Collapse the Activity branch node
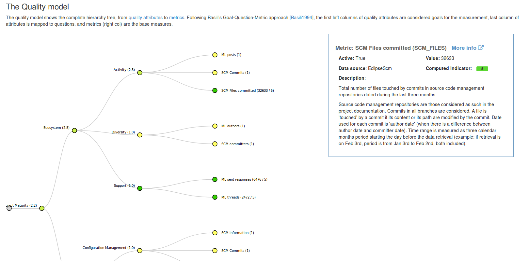Viewport: 529px width, 261px height. click(x=140, y=73)
